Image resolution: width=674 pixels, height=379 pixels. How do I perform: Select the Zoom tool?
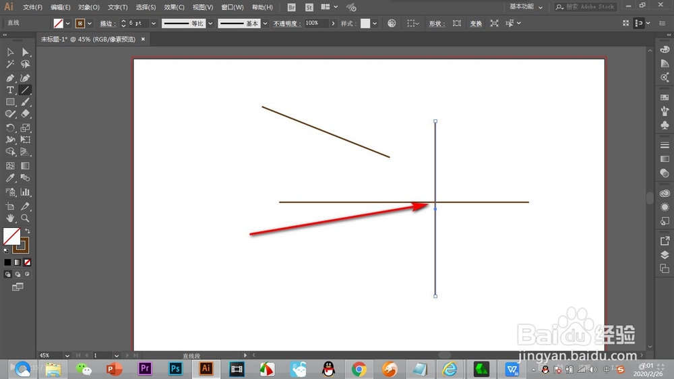[x=26, y=218]
